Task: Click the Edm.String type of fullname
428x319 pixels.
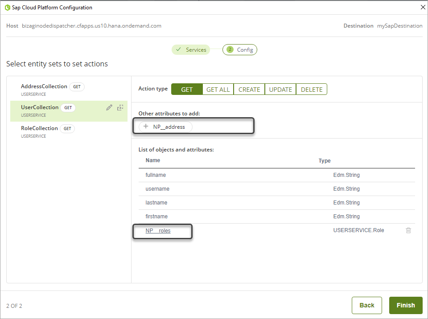Action: pyautogui.click(x=346, y=175)
